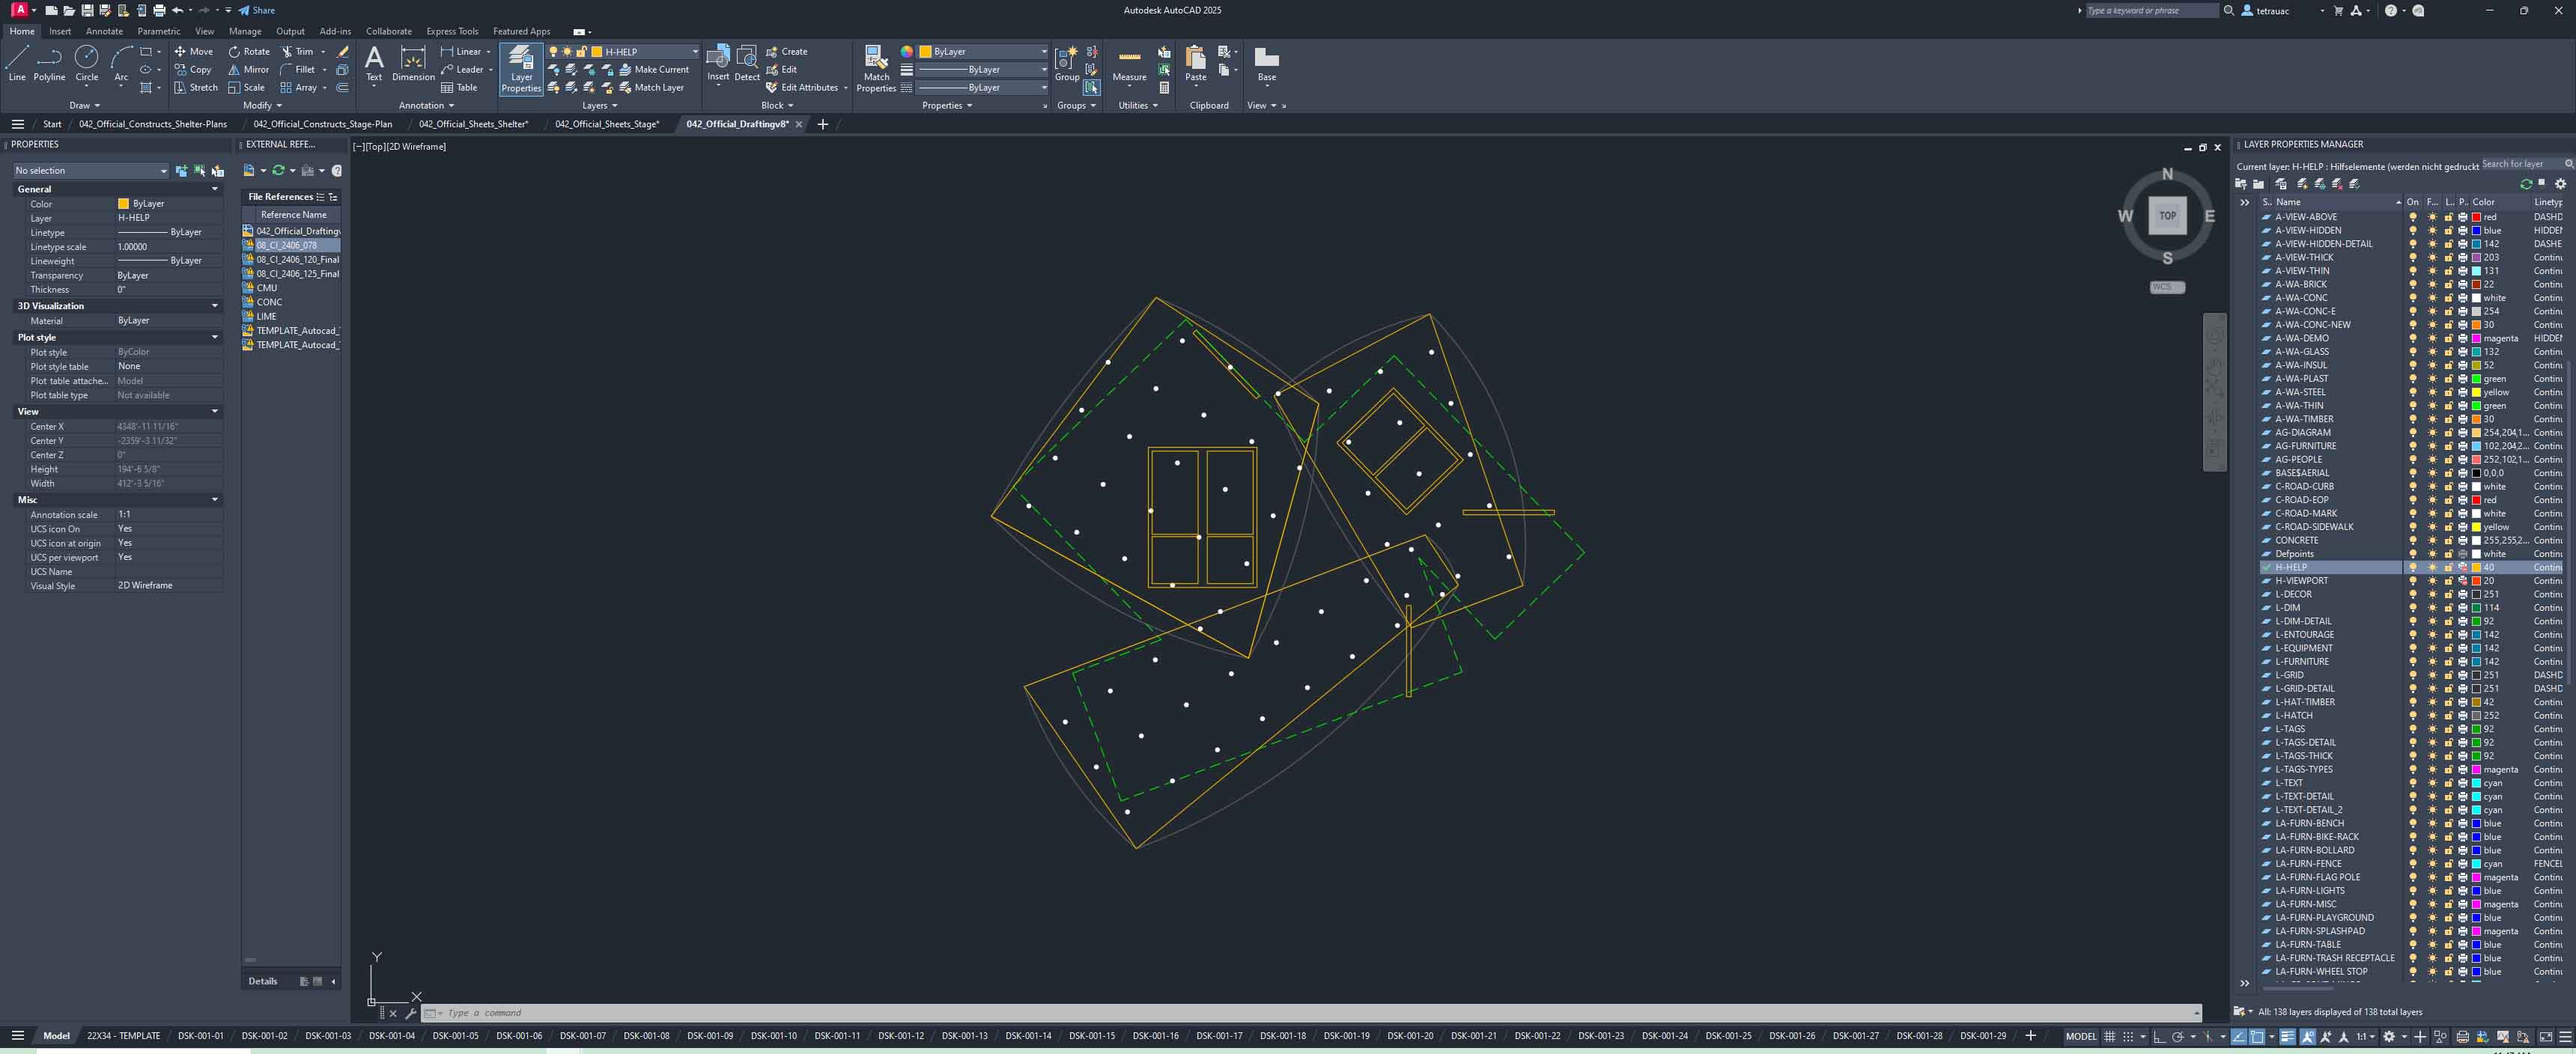Click Match Properties tool
This screenshot has height=1054, width=2576.
coord(876,69)
